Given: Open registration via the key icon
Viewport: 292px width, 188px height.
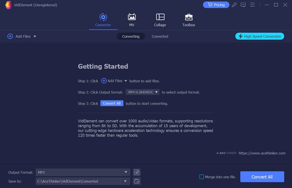Looking at the screenshot, I should [x=234, y=5].
